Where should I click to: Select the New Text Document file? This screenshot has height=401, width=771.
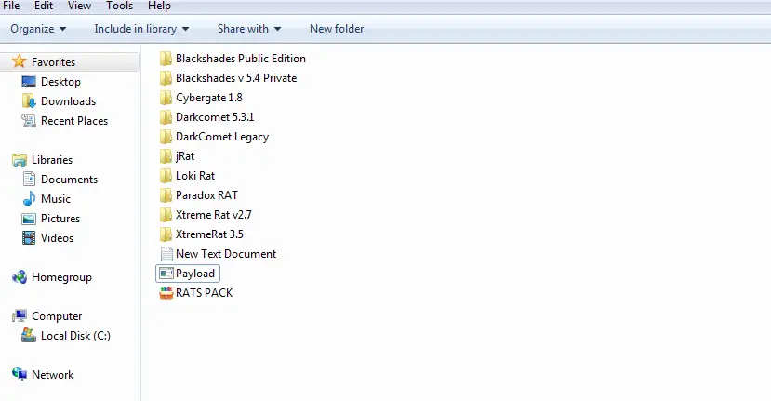pyautogui.click(x=225, y=254)
